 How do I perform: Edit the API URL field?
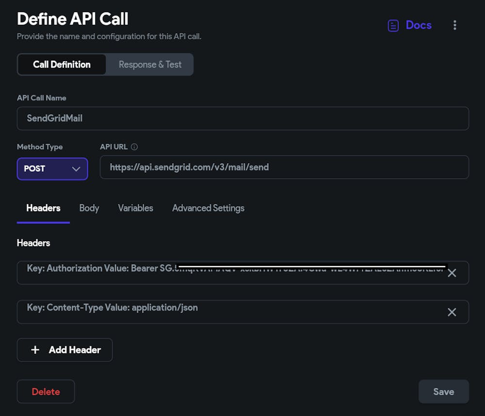pyautogui.click(x=284, y=167)
